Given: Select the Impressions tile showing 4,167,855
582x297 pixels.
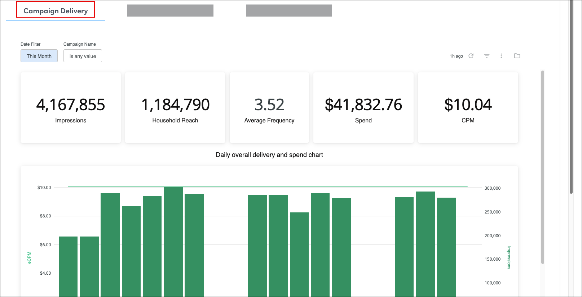Looking at the screenshot, I should tap(71, 108).
